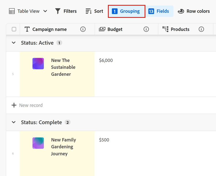Open the Grouping settings
Screen dimensions: 216x176
(126, 11)
